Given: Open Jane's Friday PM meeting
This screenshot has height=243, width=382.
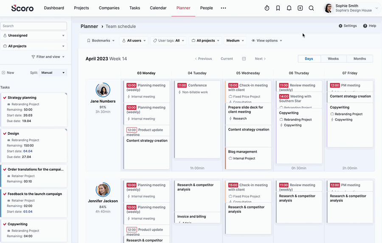Looking at the screenshot, I should point(350,86).
